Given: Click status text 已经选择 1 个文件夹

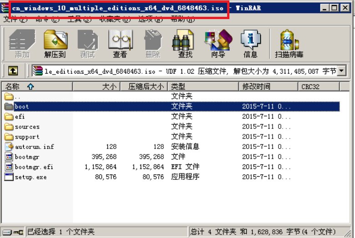Looking at the screenshot, I should [x=61, y=232].
